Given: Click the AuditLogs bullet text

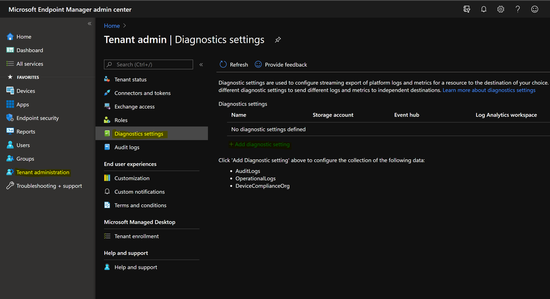Looking at the screenshot, I should click(248, 171).
